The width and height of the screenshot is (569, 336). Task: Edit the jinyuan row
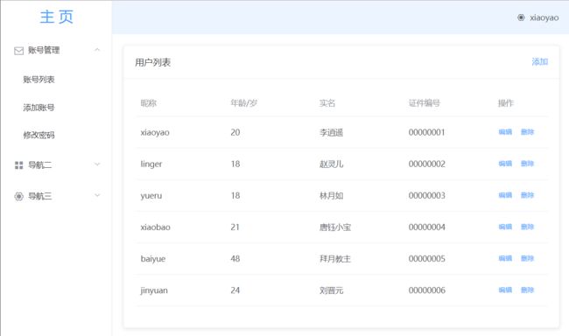click(x=505, y=290)
